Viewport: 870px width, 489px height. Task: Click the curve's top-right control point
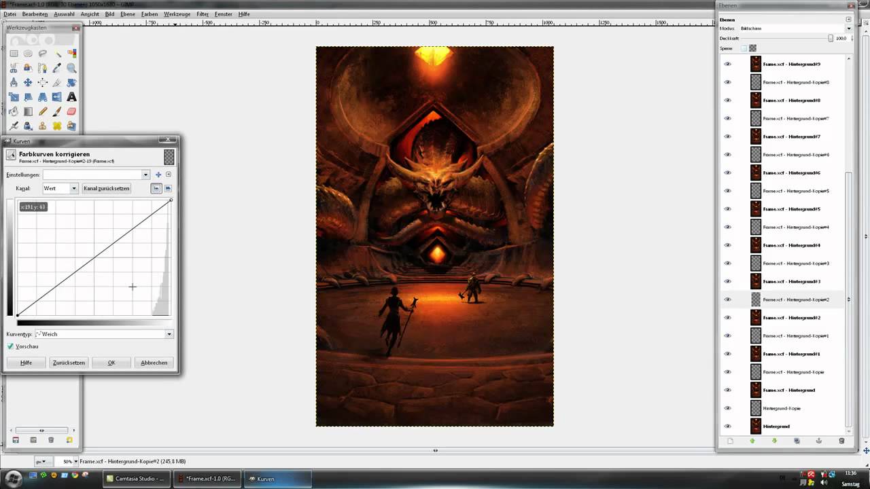[x=171, y=200]
